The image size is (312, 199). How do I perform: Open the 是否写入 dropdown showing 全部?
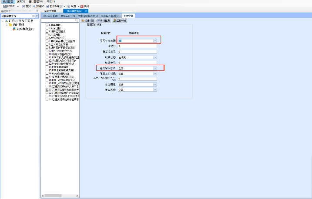pos(155,68)
